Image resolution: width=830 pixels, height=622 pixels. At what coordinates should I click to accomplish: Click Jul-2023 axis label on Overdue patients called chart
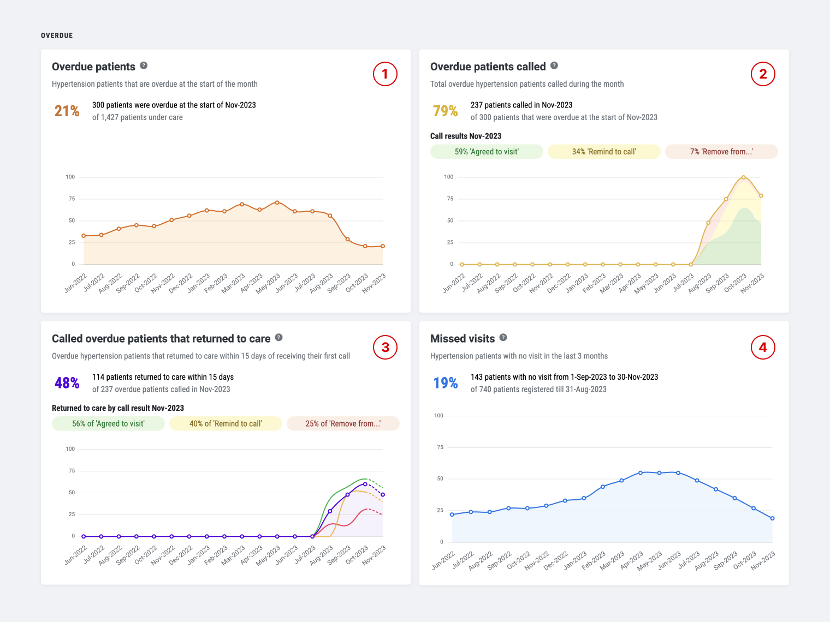[684, 283]
